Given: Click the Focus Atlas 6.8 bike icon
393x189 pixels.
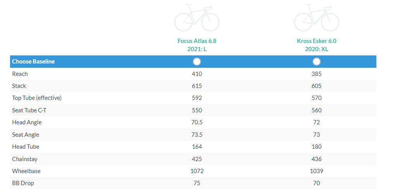Looking at the screenshot, I should click(x=197, y=18).
